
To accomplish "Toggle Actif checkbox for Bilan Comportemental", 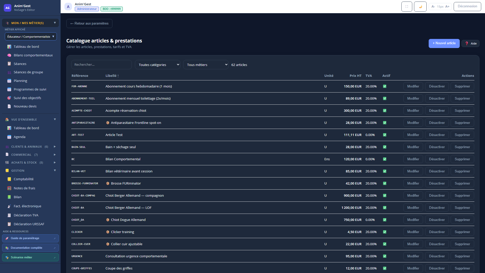I will (x=385, y=159).
